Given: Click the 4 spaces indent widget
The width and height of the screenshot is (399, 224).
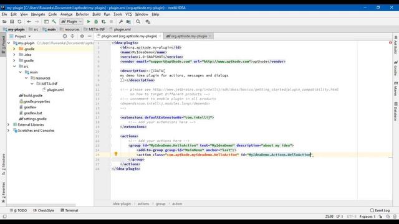Looking at the screenshot, I should click(x=367, y=217).
